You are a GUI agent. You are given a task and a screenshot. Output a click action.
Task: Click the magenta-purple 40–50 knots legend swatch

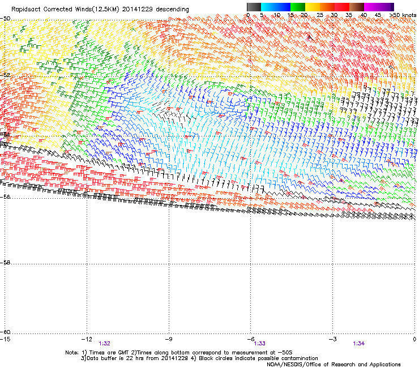(379, 7)
